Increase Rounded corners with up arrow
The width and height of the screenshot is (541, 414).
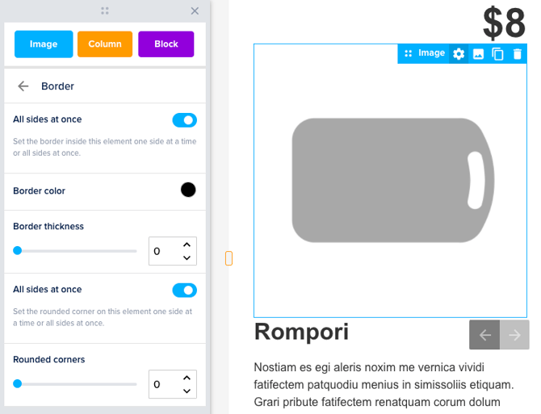point(187,378)
